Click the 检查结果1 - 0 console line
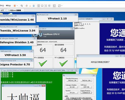The height and width of the screenshot is (100, 125). click(7, 73)
